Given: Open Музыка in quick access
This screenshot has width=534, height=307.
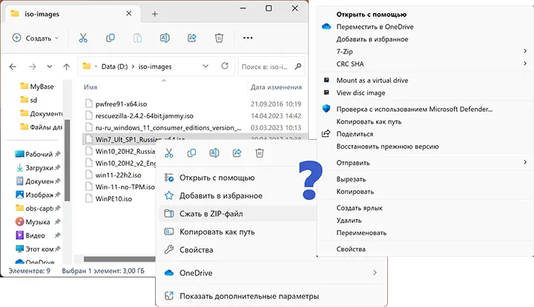Looking at the screenshot, I should [x=38, y=222].
